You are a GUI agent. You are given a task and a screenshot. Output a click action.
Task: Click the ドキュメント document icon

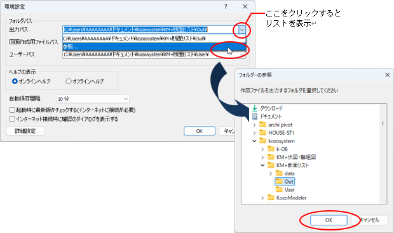click(x=255, y=116)
